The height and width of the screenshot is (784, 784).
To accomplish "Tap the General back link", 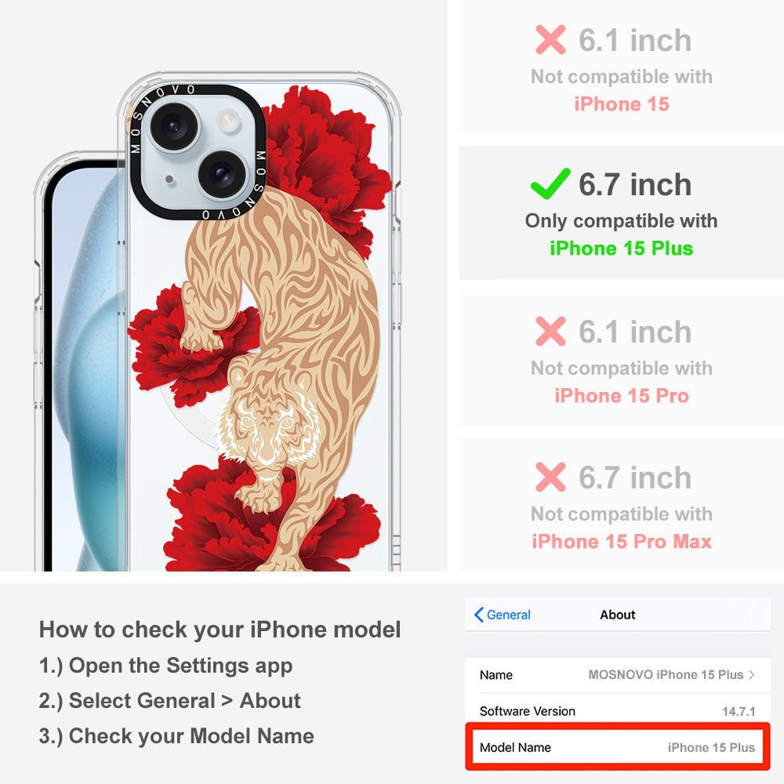I will [x=503, y=615].
